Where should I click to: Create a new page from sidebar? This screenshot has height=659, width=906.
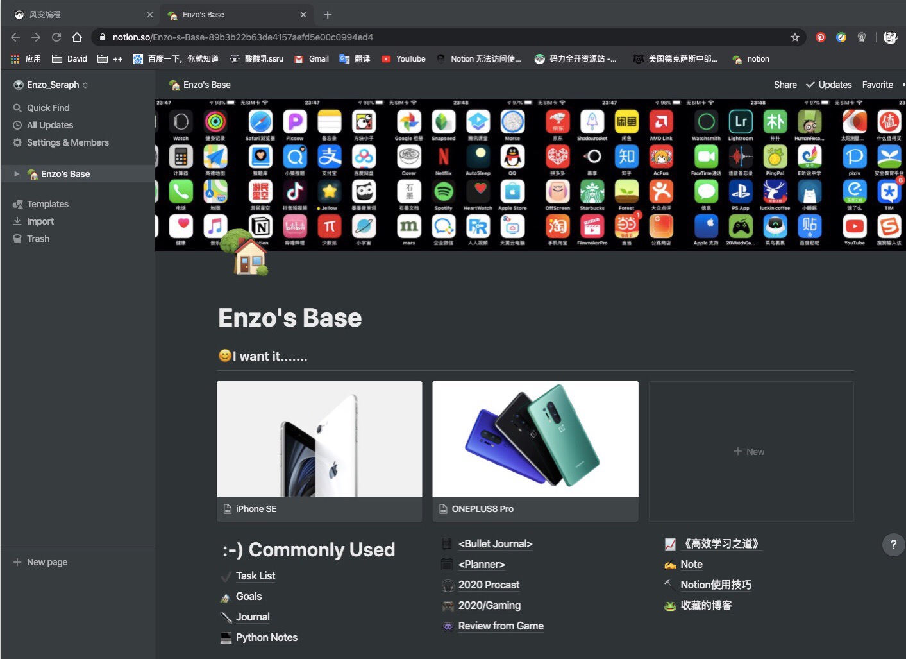point(78,562)
